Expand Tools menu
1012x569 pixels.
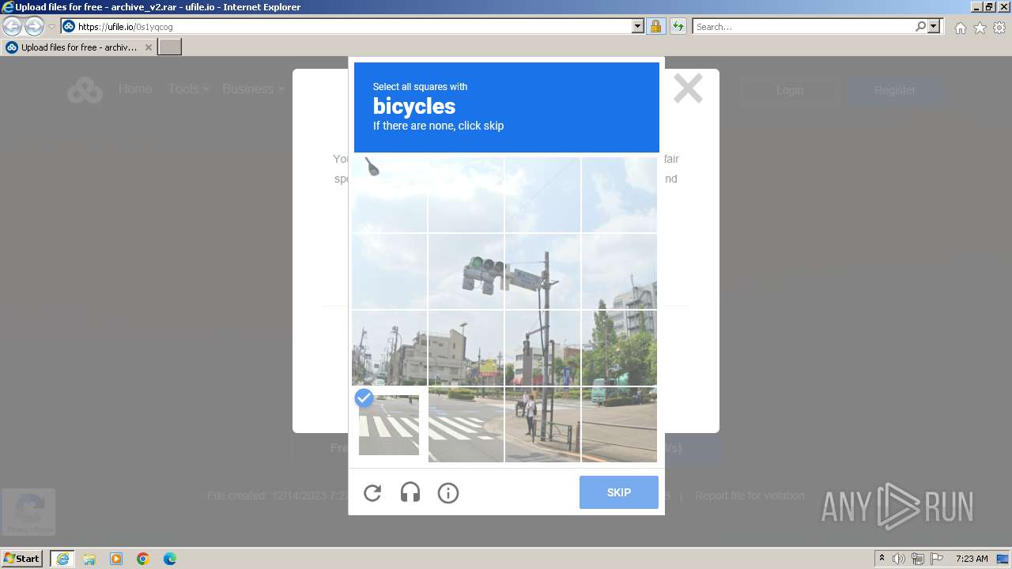click(x=188, y=89)
